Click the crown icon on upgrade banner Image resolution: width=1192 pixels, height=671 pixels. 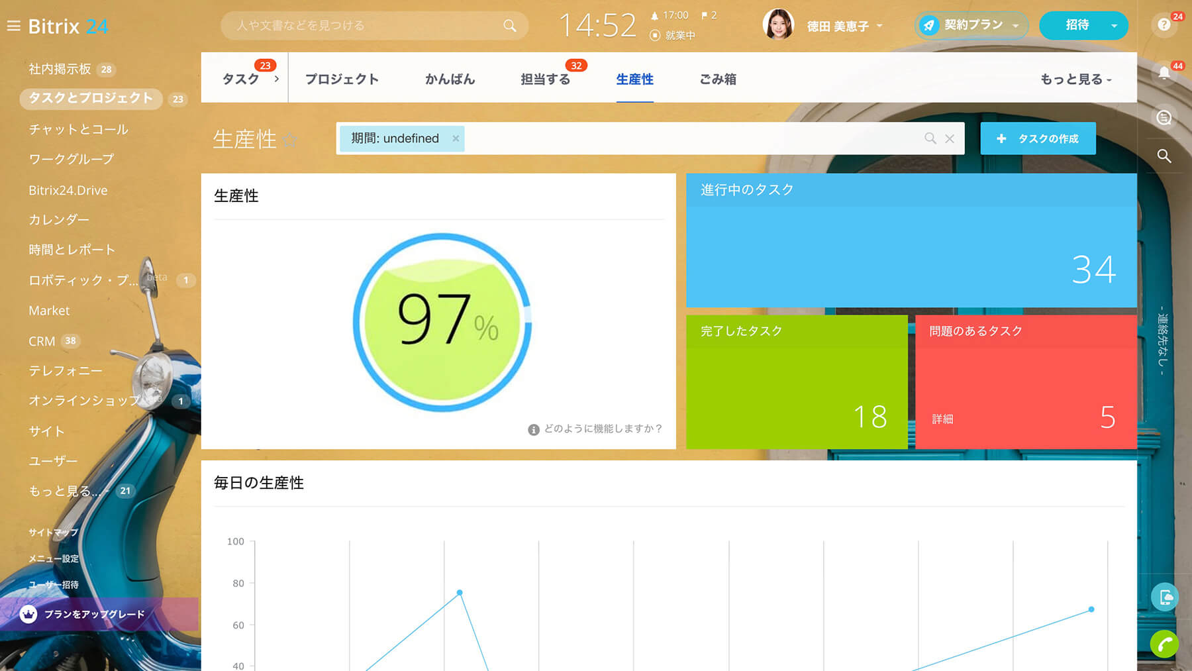(28, 614)
